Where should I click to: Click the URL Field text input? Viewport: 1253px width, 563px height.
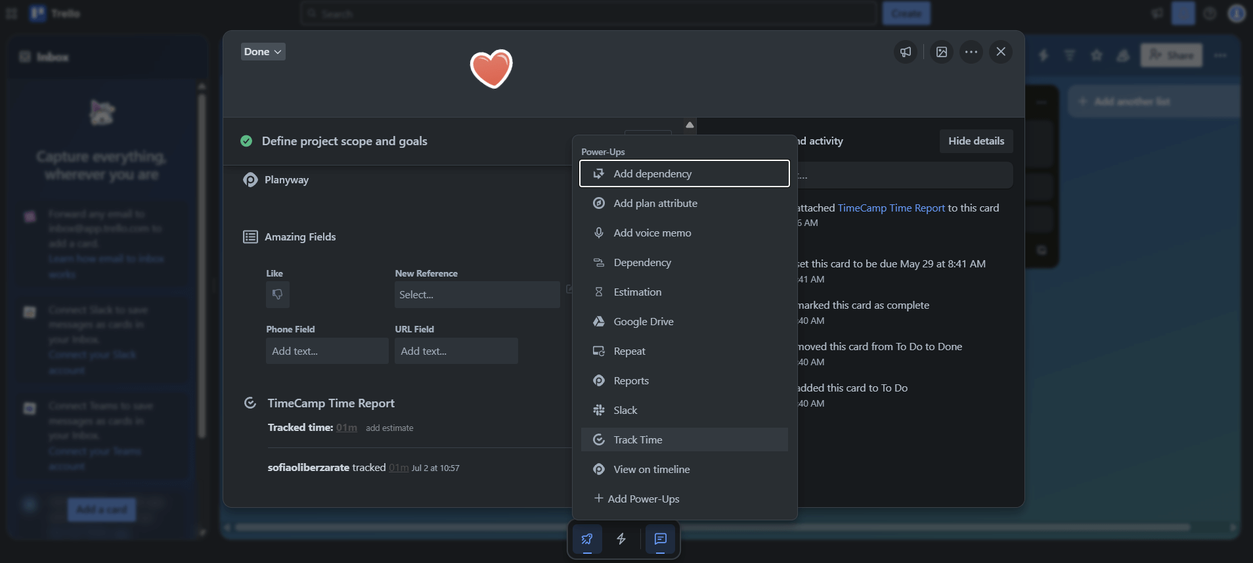click(x=456, y=351)
